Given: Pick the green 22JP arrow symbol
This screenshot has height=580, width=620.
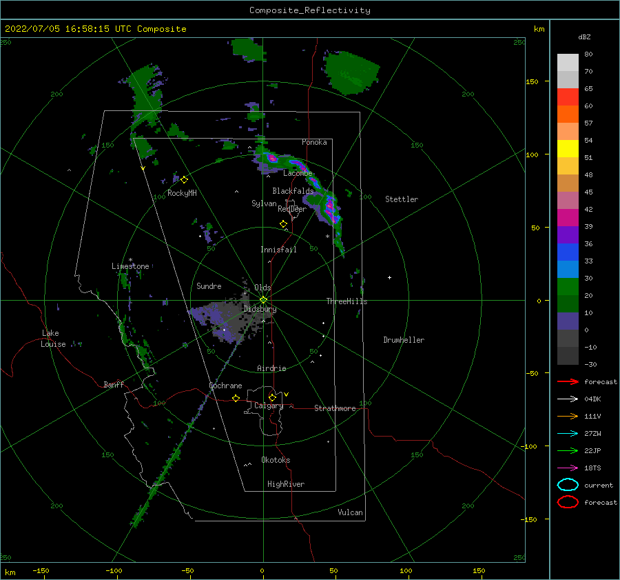Looking at the screenshot, I should pyautogui.click(x=568, y=450).
